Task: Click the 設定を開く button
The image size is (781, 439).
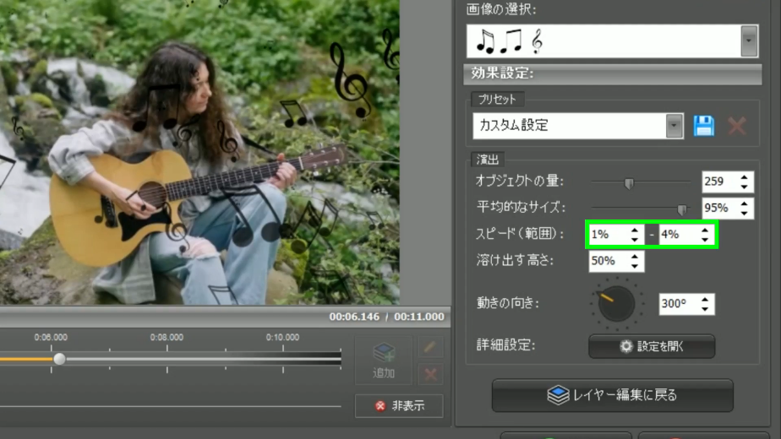Action: tap(651, 346)
